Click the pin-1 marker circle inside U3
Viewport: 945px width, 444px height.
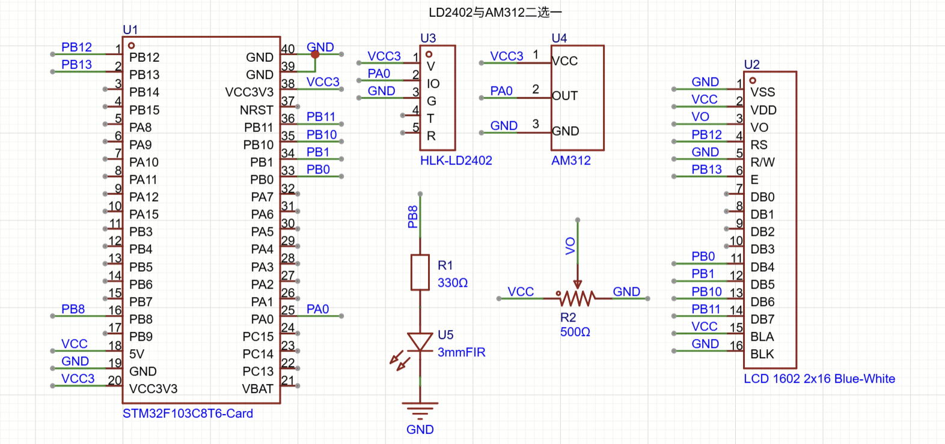pos(429,54)
